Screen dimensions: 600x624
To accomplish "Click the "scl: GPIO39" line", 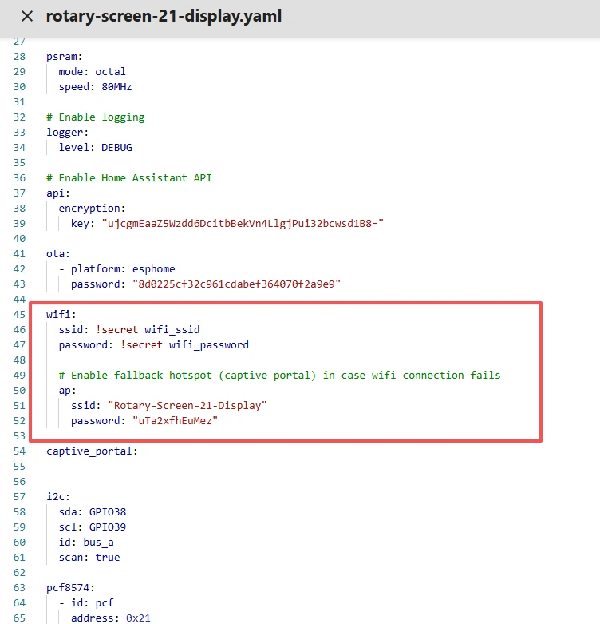I will 92,527.
